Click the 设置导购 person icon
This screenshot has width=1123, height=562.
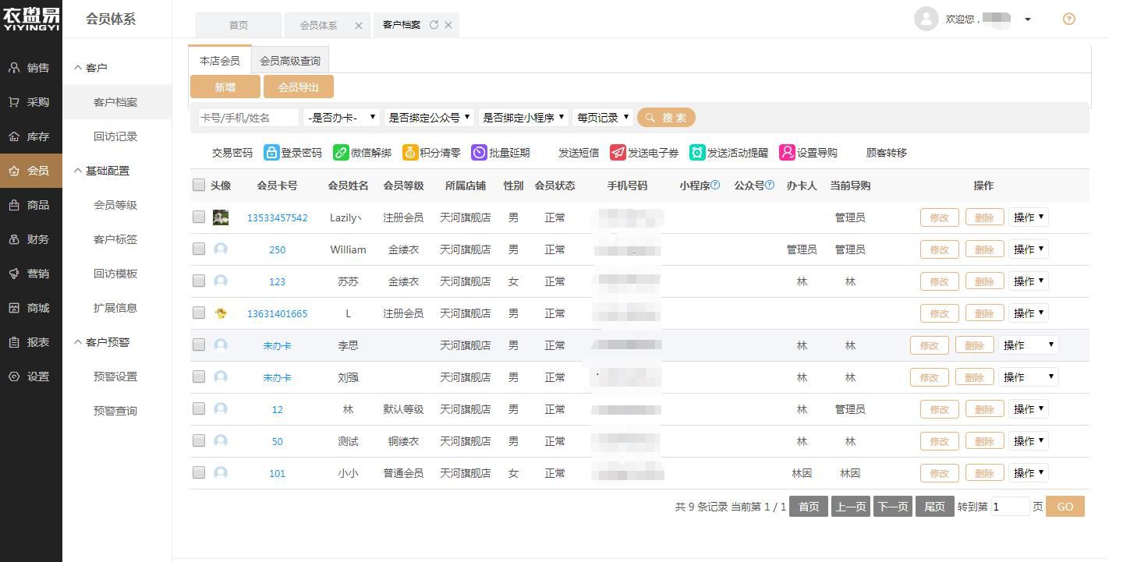(787, 153)
